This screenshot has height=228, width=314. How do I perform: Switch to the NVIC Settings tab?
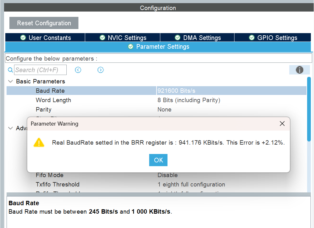(122, 37)
